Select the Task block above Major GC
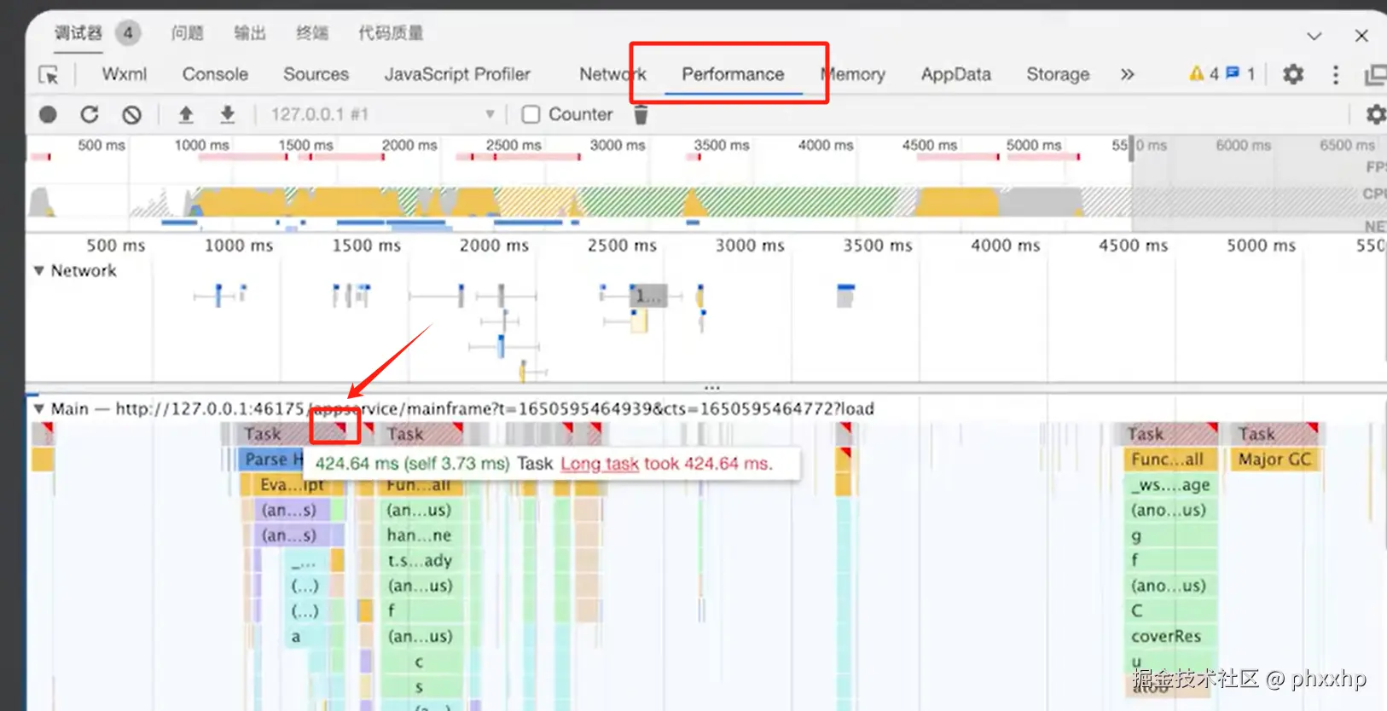The width and height of the screenshot is (1387, 711). [1274, 434]
